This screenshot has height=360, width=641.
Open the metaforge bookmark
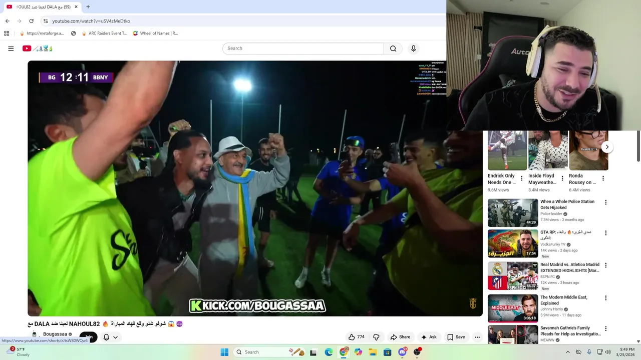coord(42,33)
